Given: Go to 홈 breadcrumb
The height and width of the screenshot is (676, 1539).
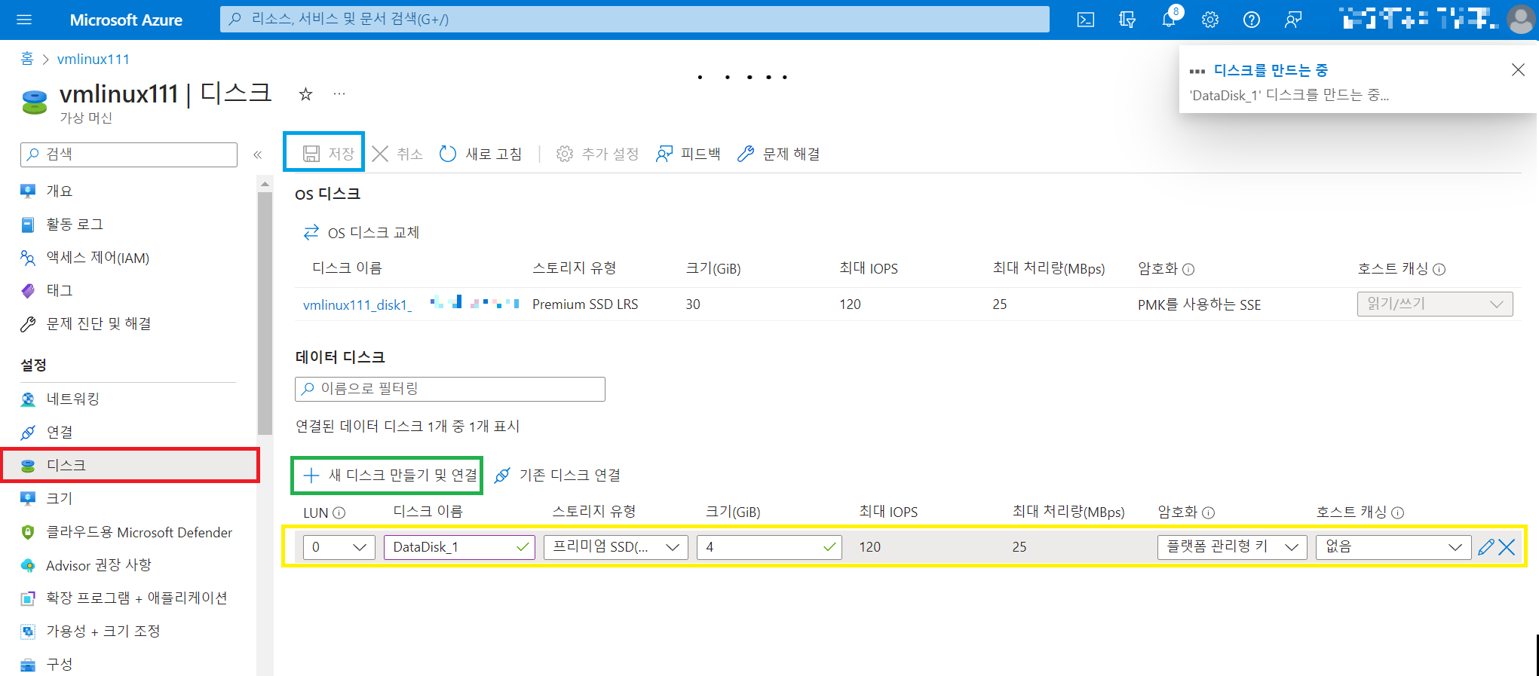Looking at the screenshot, I should [x=27, y=59].
